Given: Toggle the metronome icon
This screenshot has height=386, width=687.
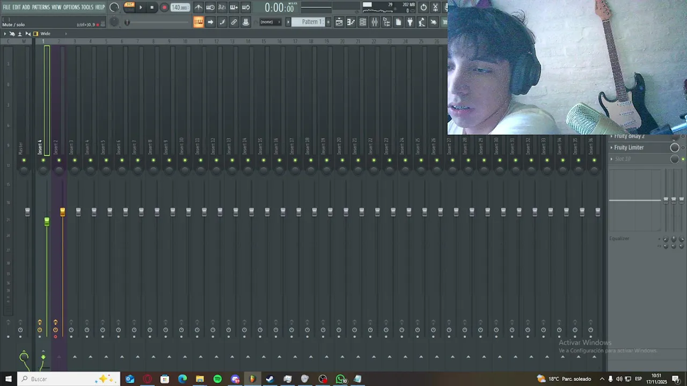Looking at the screenshot, I should point(199,8).
